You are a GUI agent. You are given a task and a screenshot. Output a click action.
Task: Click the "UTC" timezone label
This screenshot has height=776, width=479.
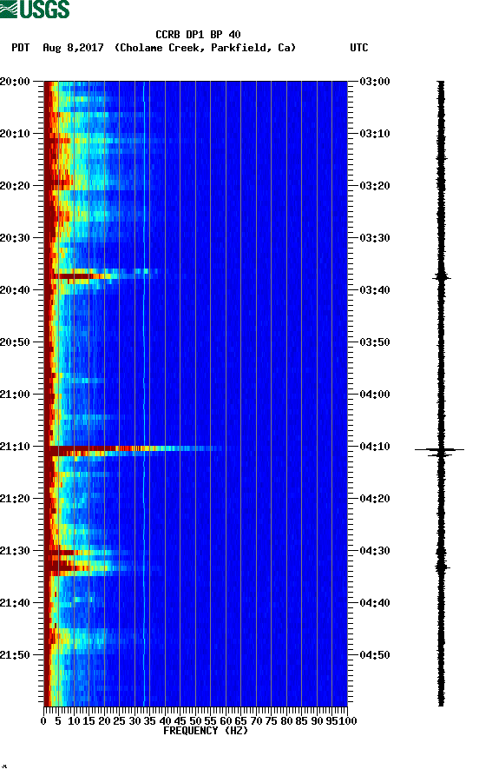pyautogui.click(x=359, y=48)
